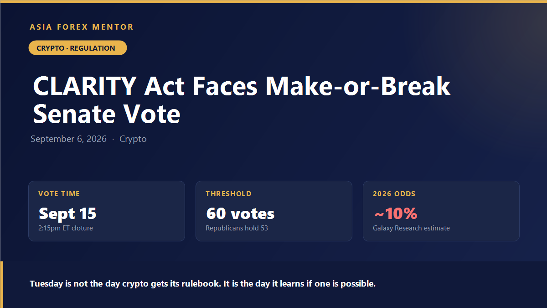Click the gold accent bar beside quote
This screenshot has width=547, height=308.
pos(1,284)
